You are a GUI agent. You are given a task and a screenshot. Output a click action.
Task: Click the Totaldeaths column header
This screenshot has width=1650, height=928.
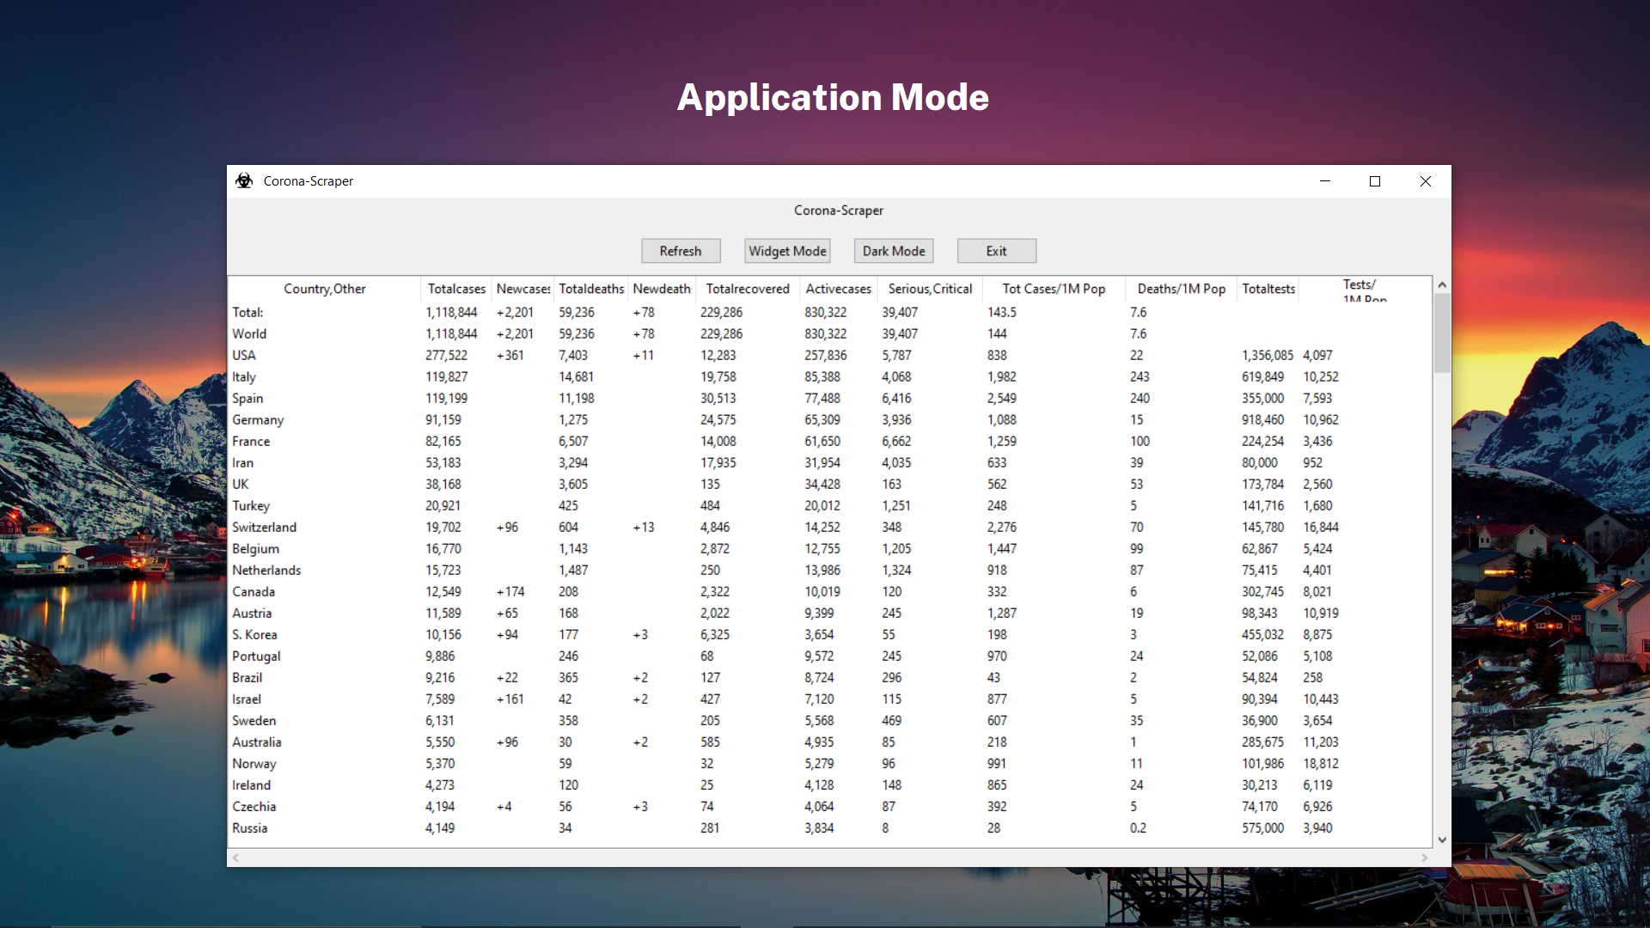(x=591, y=289)
